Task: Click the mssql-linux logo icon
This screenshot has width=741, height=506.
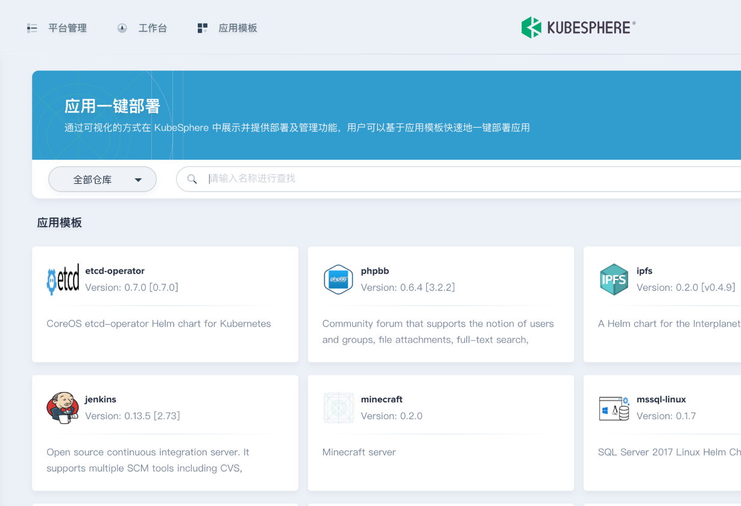Action: coord(614,408)
